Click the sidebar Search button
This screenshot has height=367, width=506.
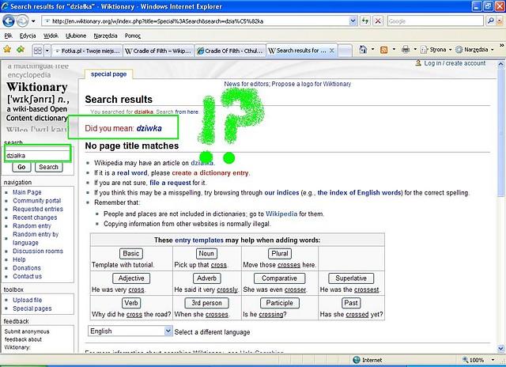(49, 167)
